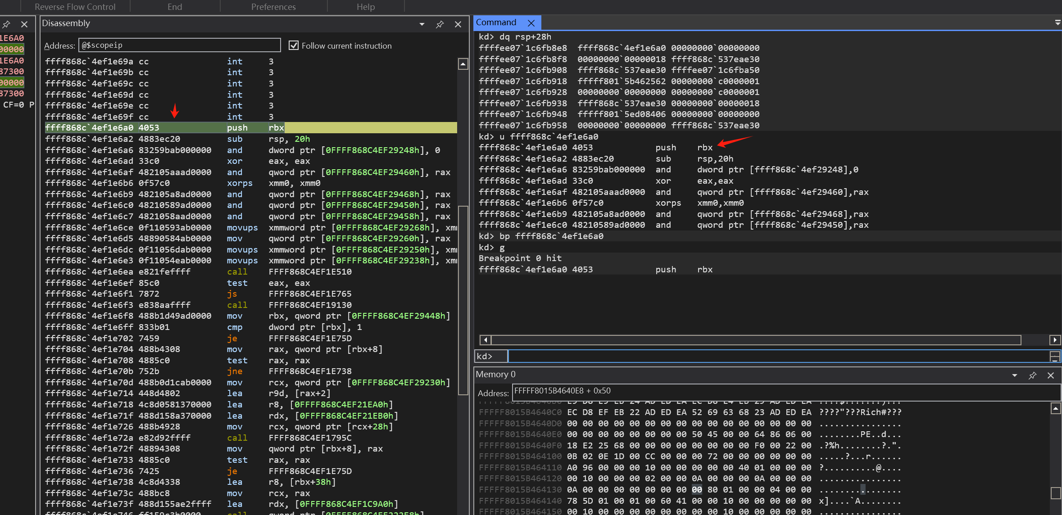
Task: Pin the Memory 0 panel
Action: click(1033, 375)
